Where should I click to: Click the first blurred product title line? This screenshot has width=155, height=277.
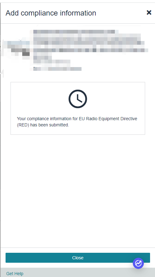pyautogui.click(x=74, y=32)
